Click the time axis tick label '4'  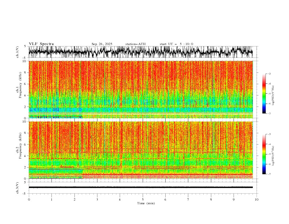[120, 199]
